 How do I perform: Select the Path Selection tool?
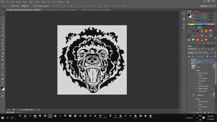click(x=2, y=71)
